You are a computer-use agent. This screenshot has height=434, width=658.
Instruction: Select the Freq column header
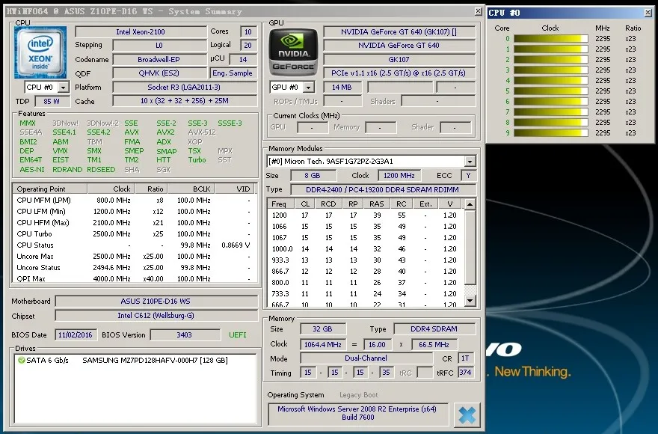[x=279, y=204]
